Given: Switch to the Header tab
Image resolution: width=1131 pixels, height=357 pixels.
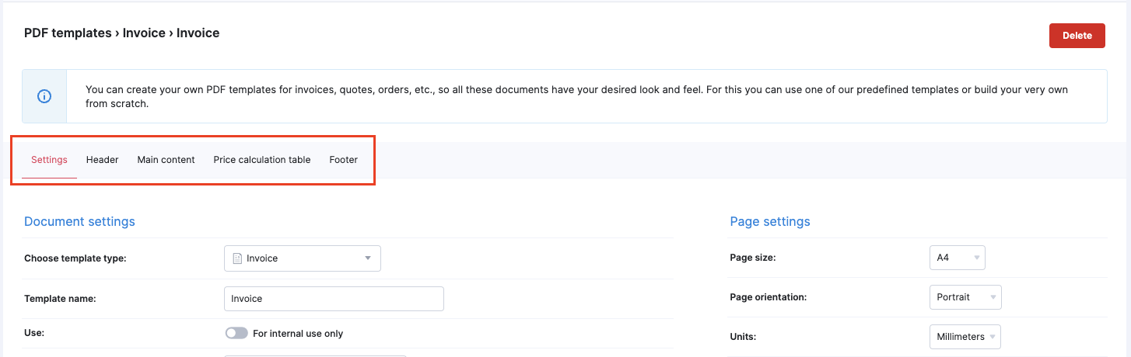Looking at the screenshot, I should click(x=102, y=160).
